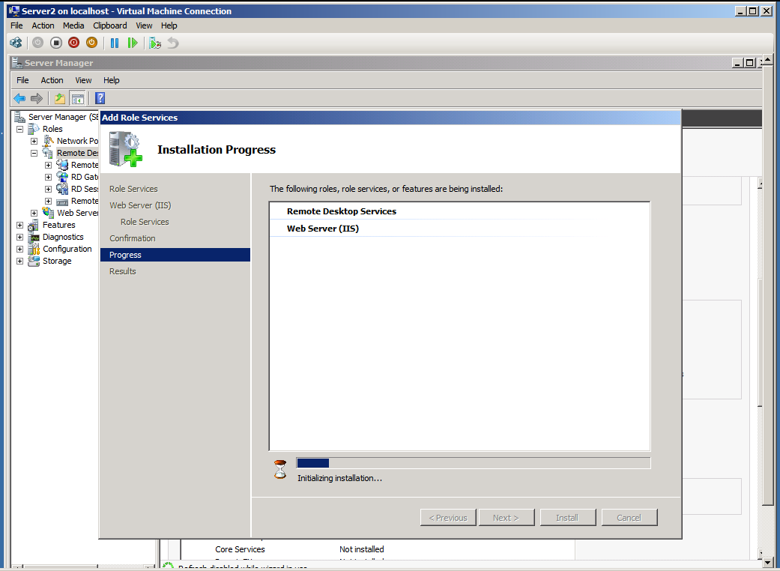Expand the Web Server tree node
The image size is (780, 571).
point(34,213)
